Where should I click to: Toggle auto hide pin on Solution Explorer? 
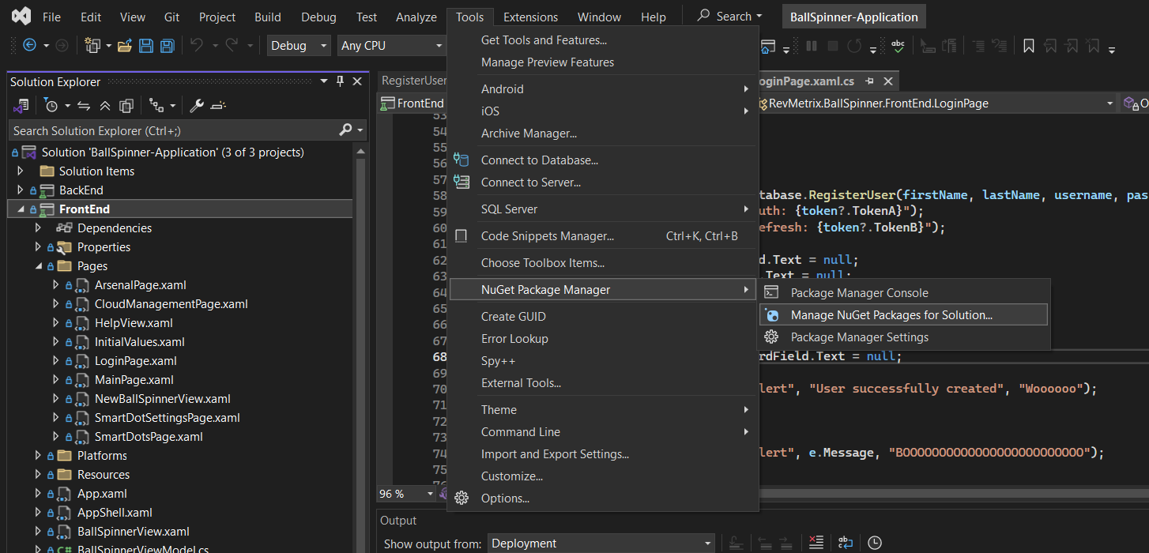(341, 81)
